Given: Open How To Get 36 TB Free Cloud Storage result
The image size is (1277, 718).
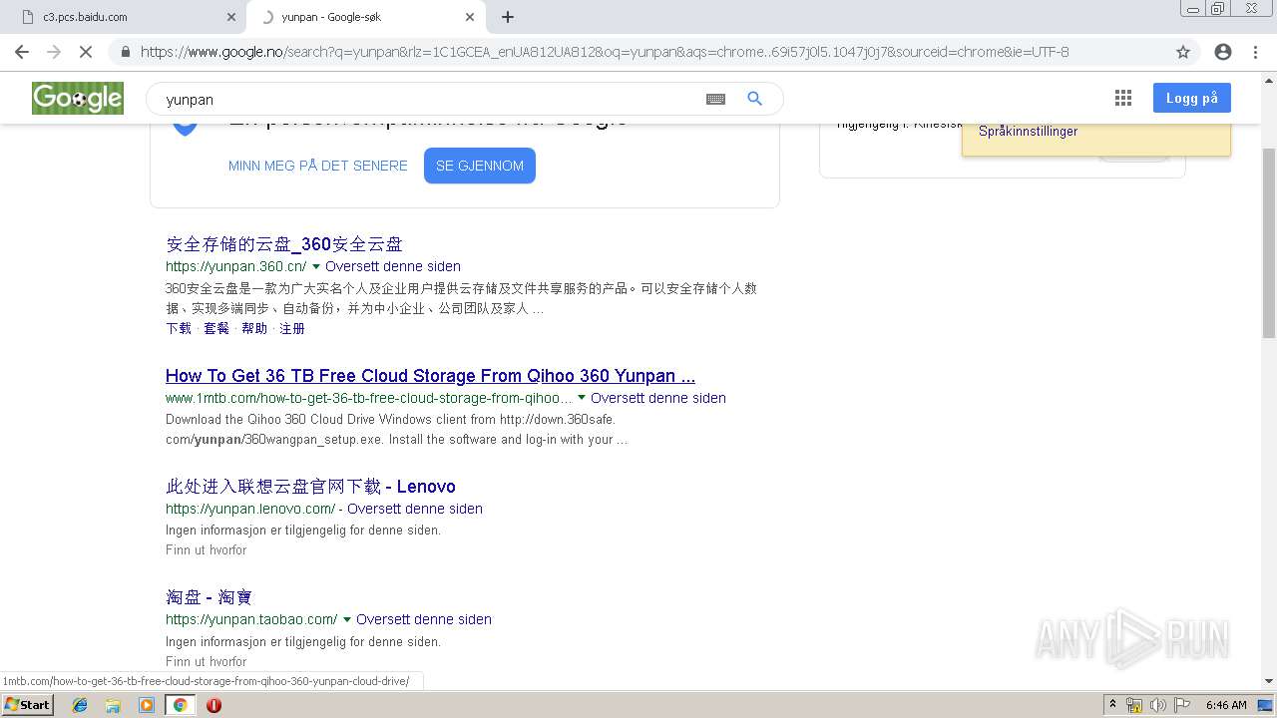Looking at the screenshot, I should click(431, 376).
